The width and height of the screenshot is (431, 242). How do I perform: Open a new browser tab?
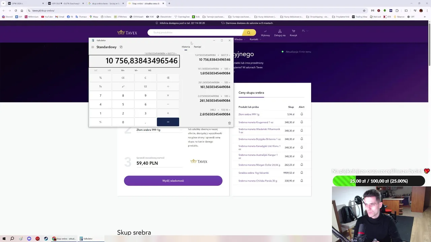coord(169,3)
